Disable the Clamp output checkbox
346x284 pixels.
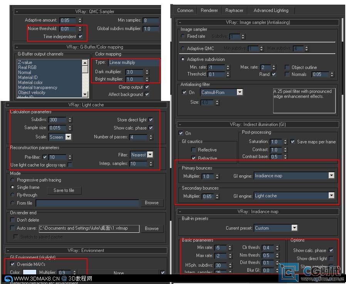[x=147, y=87]
